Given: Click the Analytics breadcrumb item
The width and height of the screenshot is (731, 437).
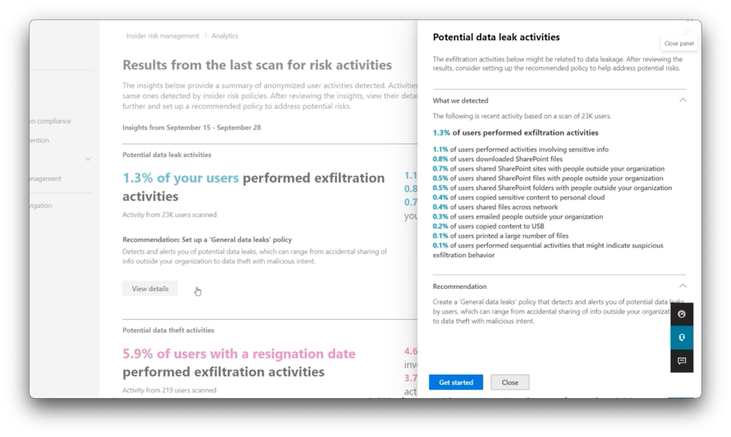Looking at the screenshot, I should tap(225, 36).
